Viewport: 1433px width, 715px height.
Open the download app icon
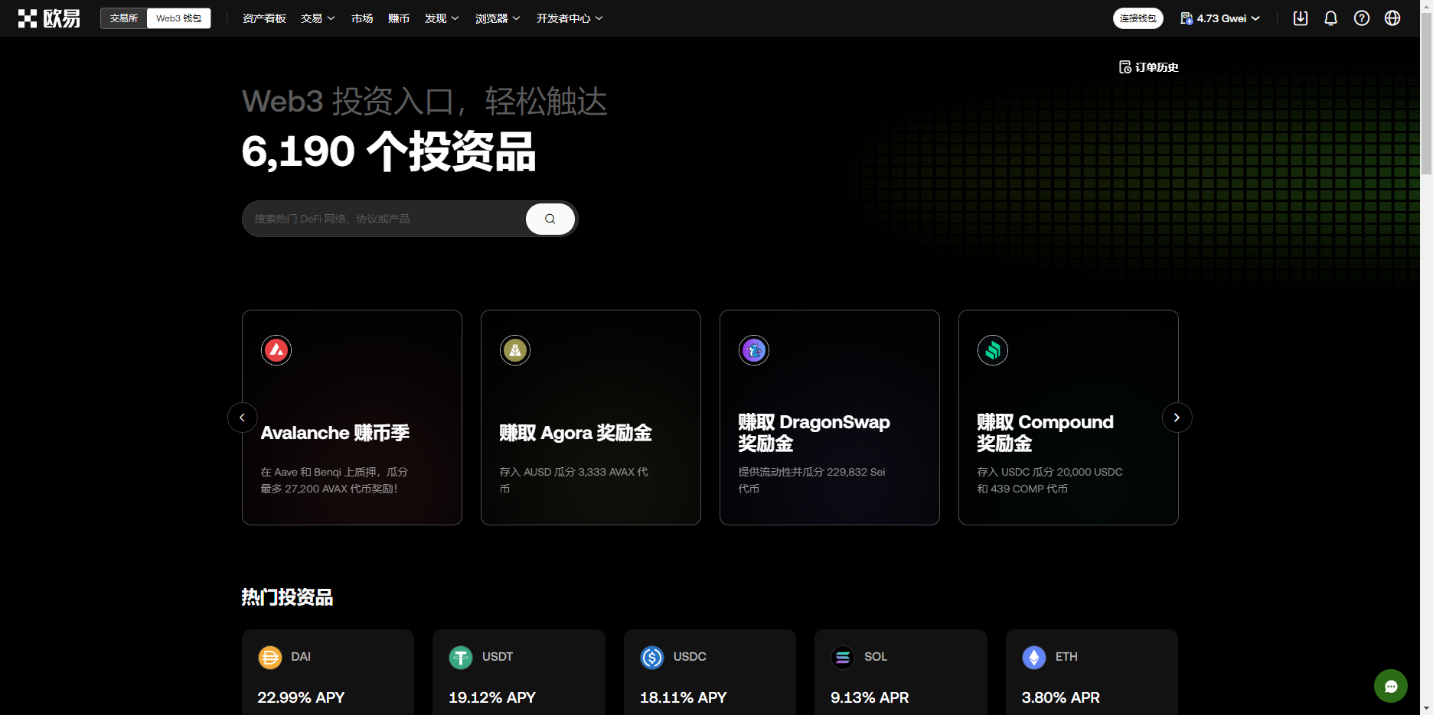[x=1301, y=18]
